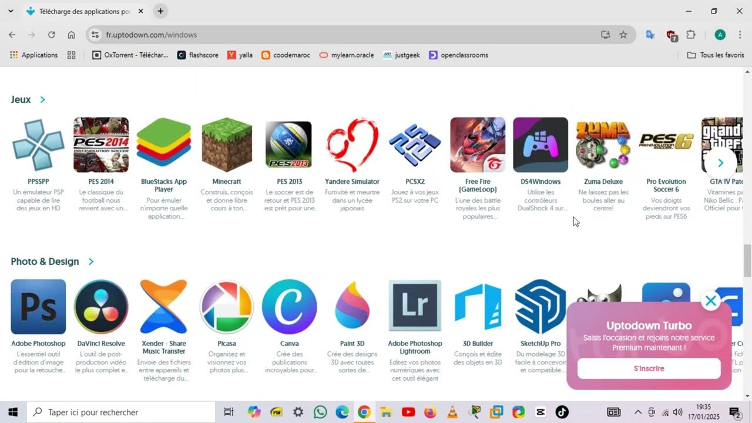Open the tab search dropdown arrow
752x423 pixels.
pos(11,11)
